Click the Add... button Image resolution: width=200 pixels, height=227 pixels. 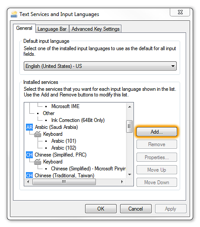(x=157, y=132)
